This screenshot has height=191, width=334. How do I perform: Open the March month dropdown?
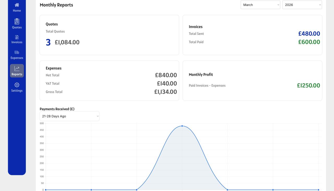(260, 5)
